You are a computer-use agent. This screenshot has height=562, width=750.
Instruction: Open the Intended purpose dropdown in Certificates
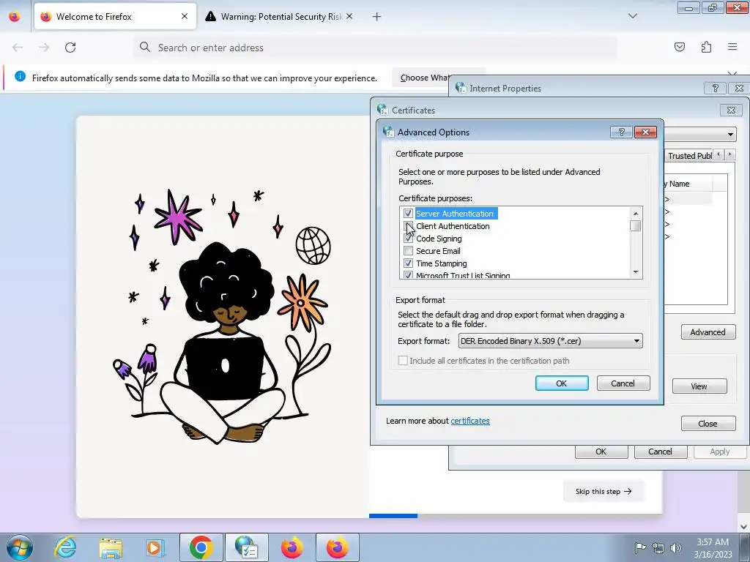(x=730, y=135)
